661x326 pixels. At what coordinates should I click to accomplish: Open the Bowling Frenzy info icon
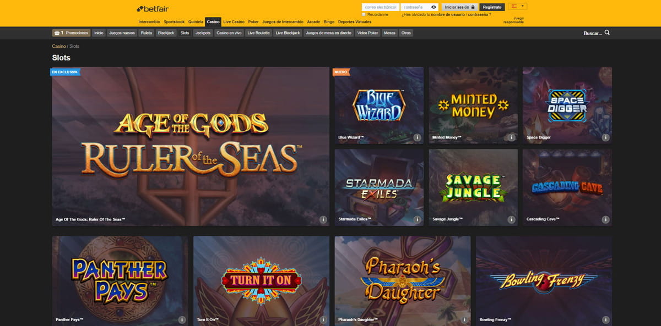[605, 319]
